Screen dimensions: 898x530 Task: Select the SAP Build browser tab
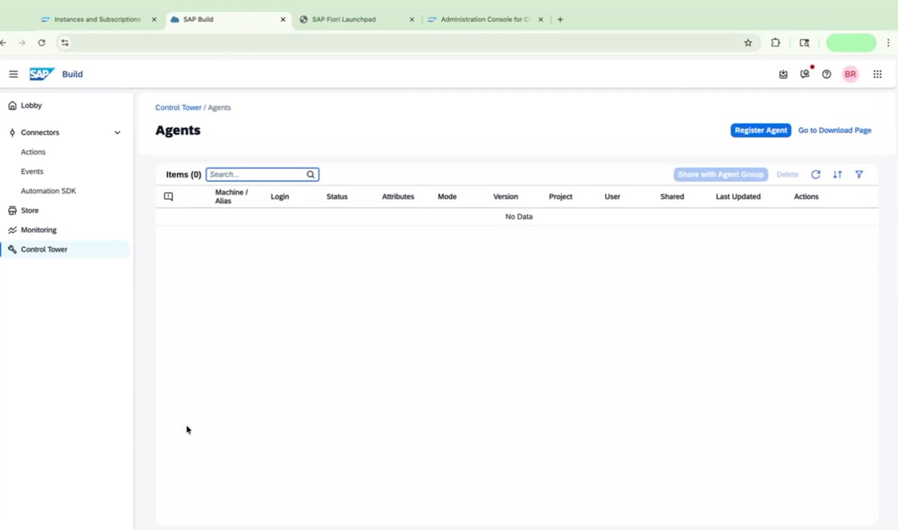coord(228,20)
